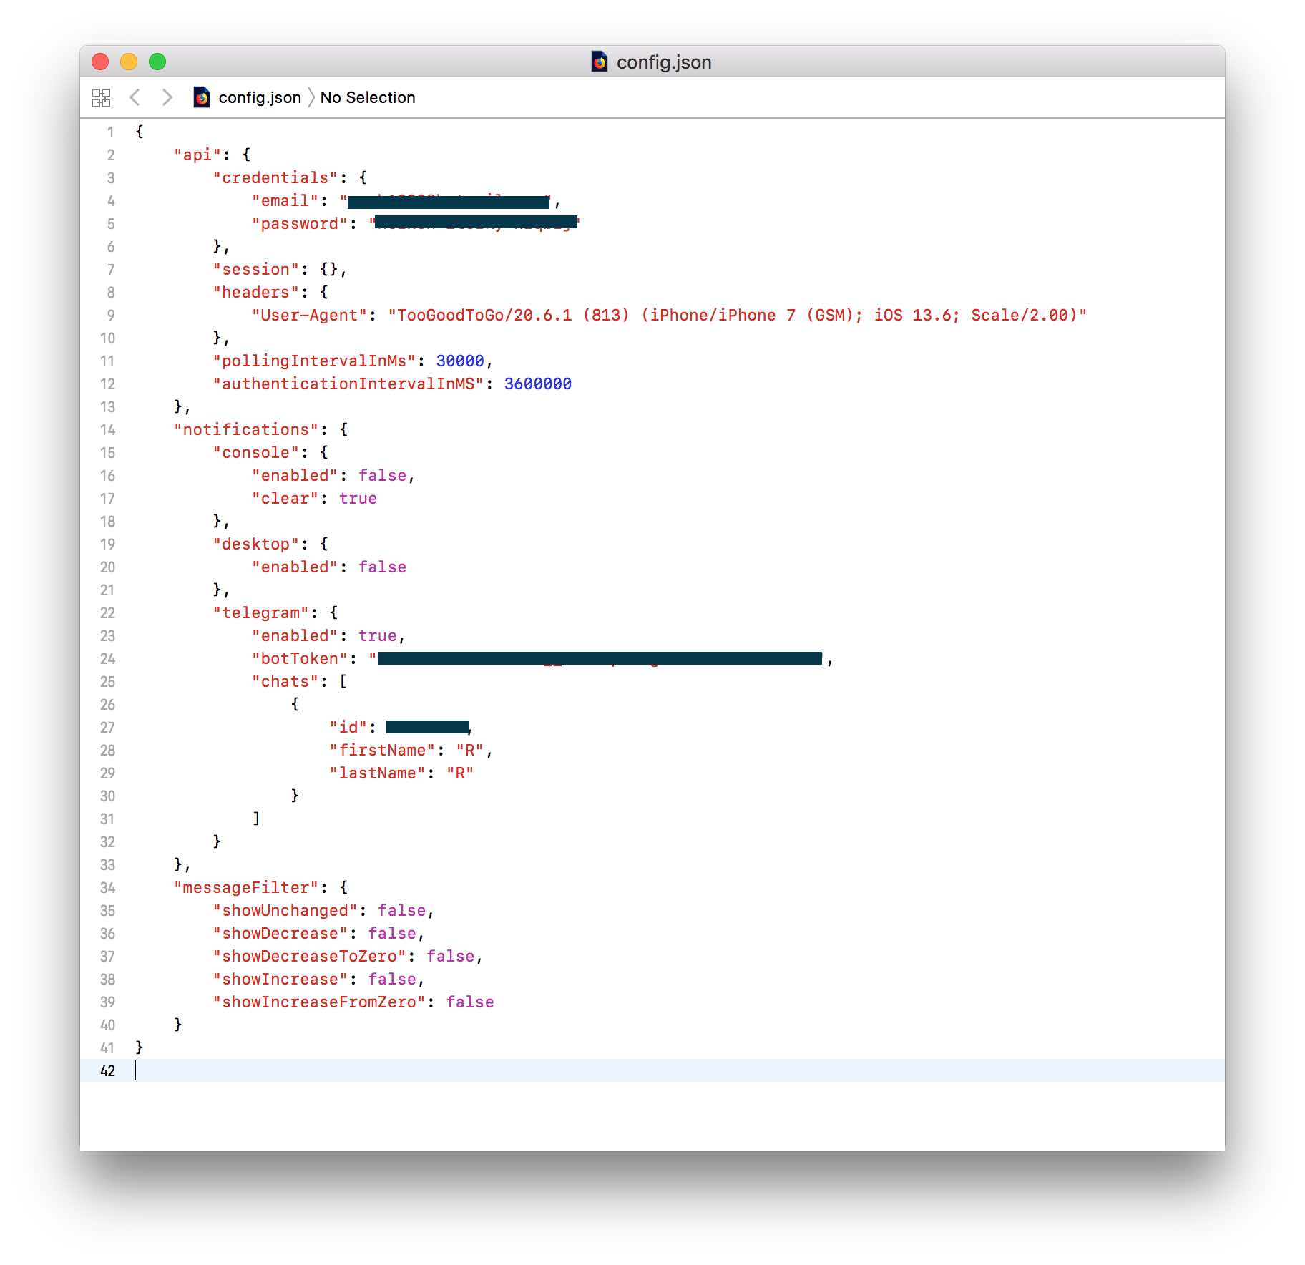Screen dimensions: 1305x1265
Task: Select the 30000 pollingIntervalInMs value
Action: (x=461, y=361)
